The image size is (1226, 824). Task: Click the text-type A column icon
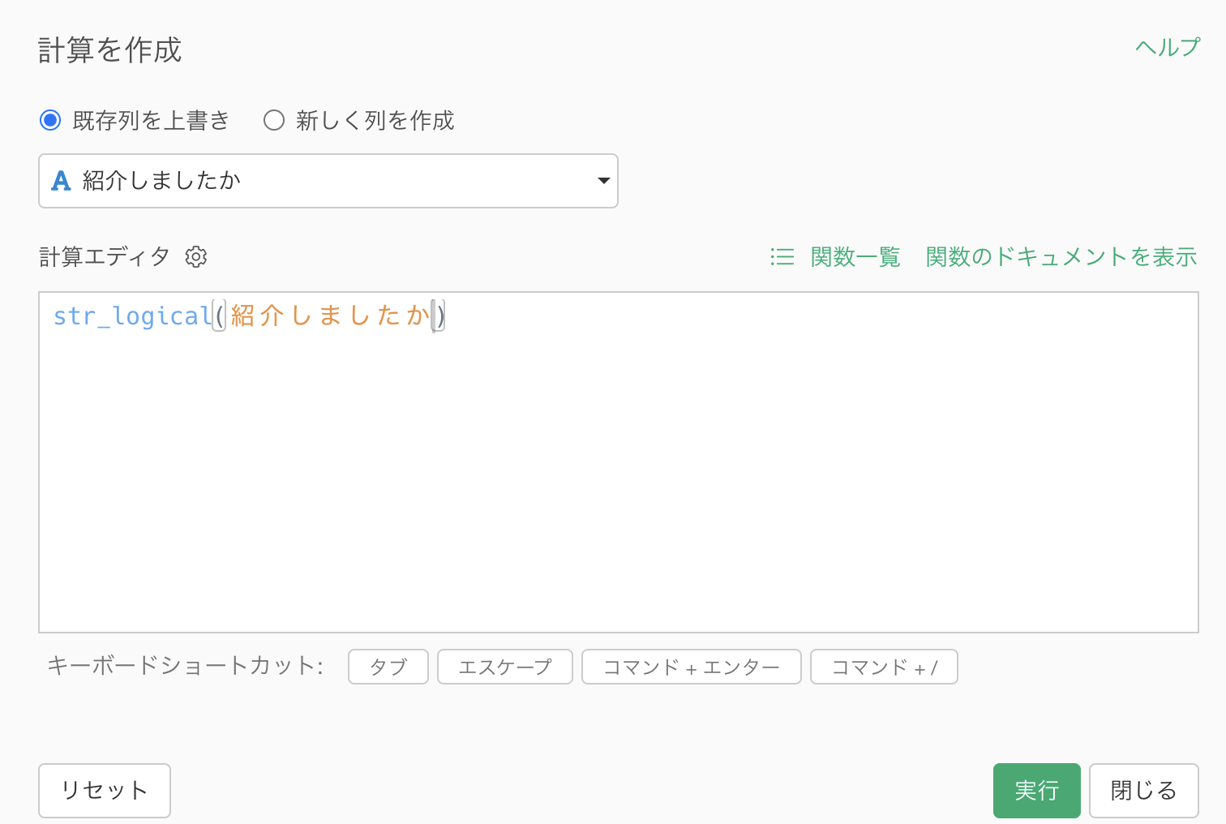[x=61, y=180]
